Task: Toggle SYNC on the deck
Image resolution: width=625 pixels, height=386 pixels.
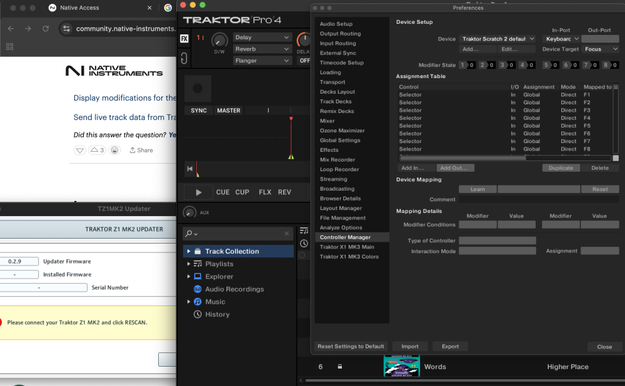Action: 199,111
